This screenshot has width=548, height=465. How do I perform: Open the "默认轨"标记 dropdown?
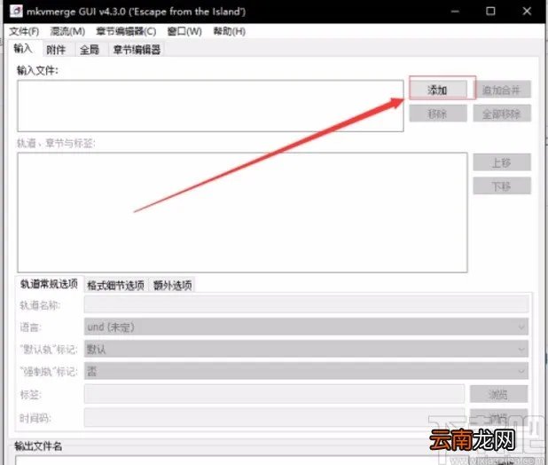tap(306, 349)
